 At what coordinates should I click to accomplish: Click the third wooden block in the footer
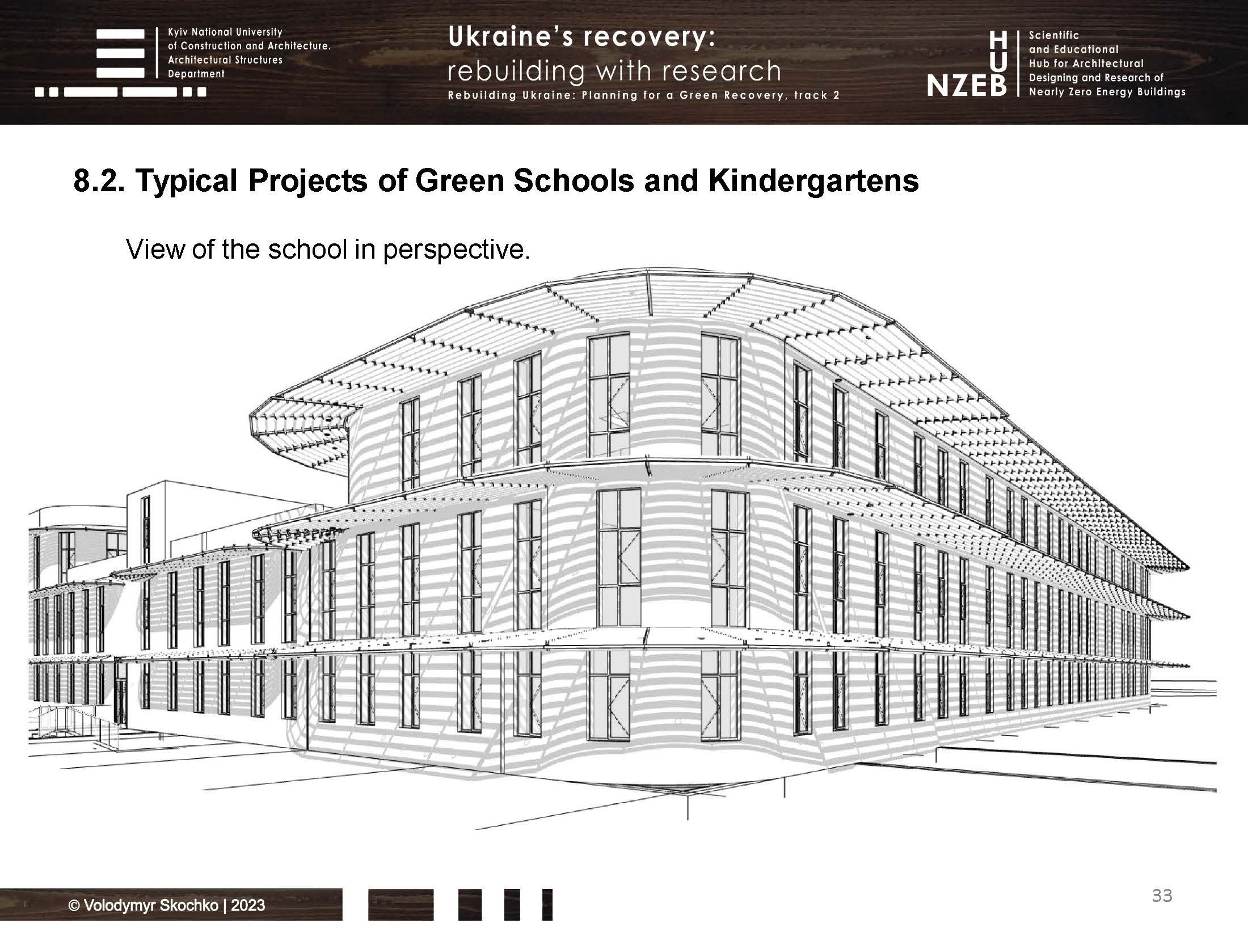click(x=512, y=904)
